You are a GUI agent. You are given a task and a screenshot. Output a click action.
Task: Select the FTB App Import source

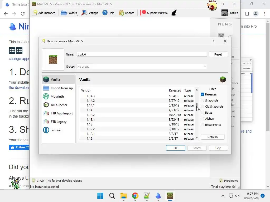tap(59, 113)
